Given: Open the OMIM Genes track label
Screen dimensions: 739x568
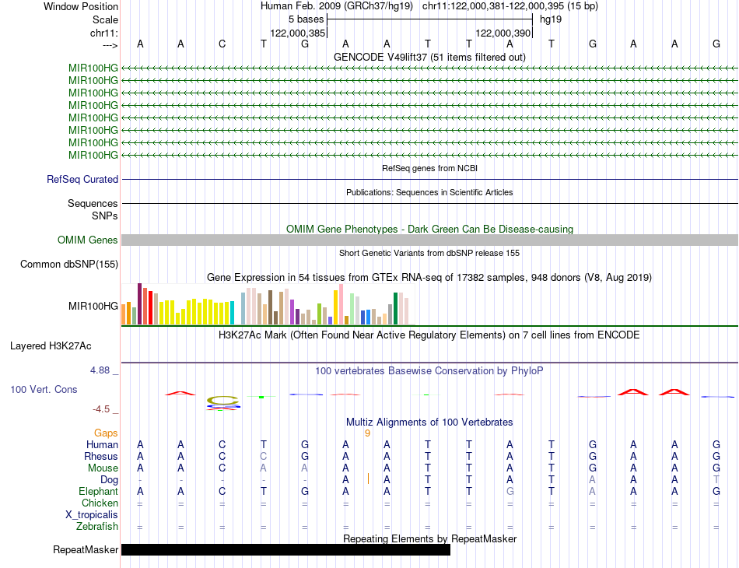Looking at the screenshot, I should tap(87, 240).
